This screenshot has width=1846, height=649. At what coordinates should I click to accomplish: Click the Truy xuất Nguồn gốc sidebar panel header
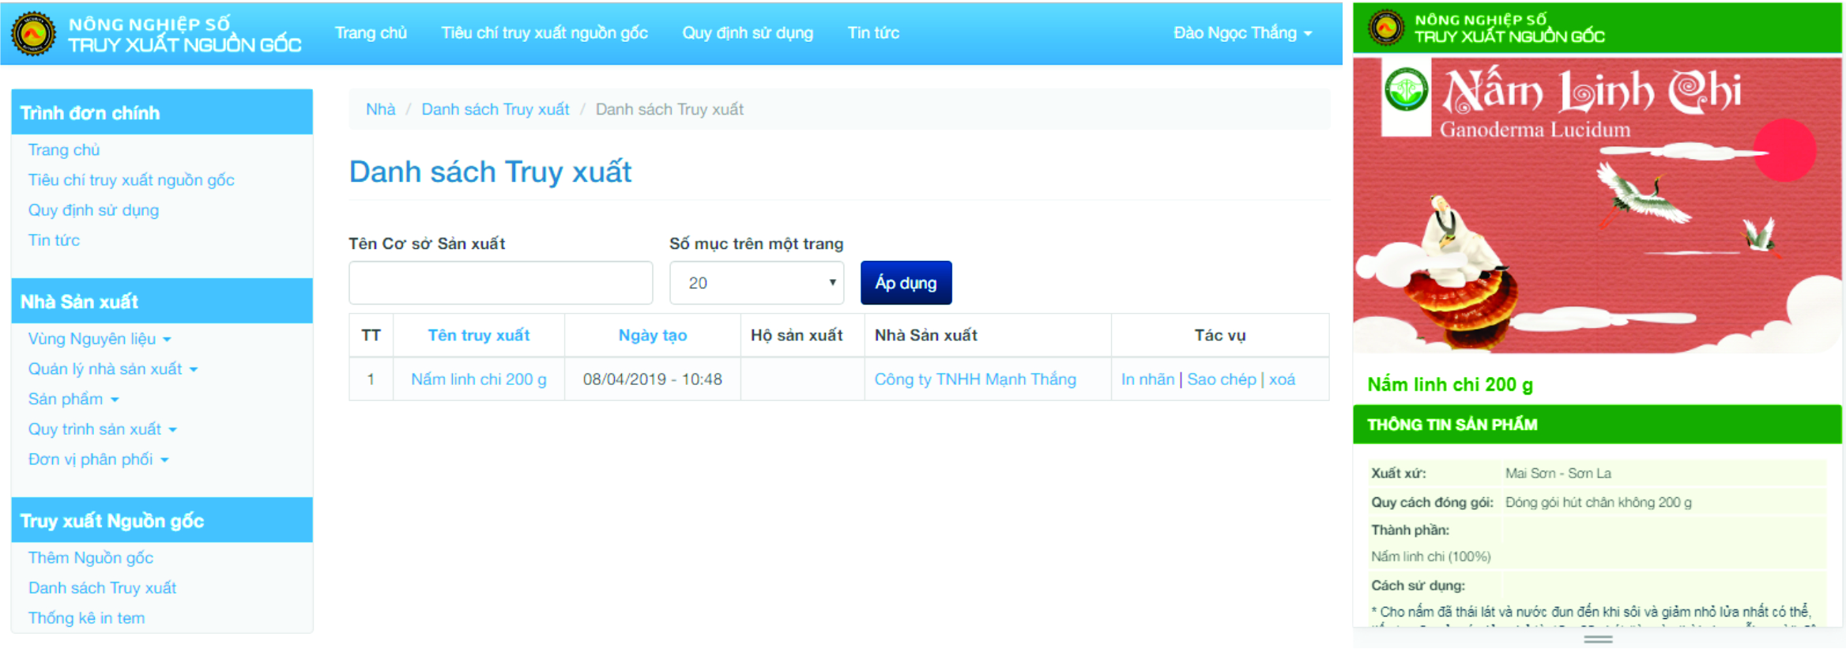162,520
